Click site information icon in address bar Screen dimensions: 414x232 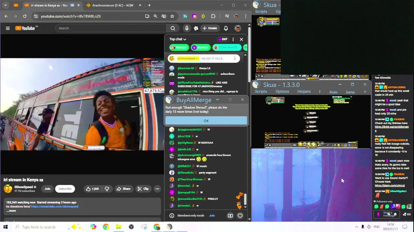click(36, 16)
